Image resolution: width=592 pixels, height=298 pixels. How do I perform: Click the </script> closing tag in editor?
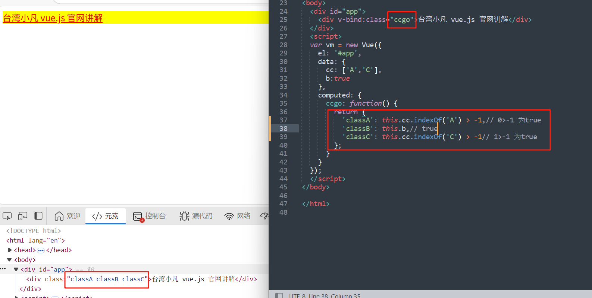[328, 179]
